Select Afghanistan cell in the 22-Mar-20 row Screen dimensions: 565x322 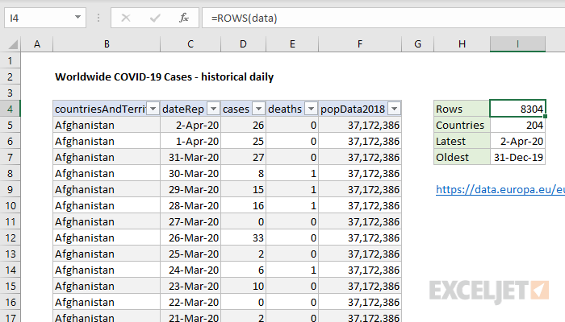[x=107, y=302]
